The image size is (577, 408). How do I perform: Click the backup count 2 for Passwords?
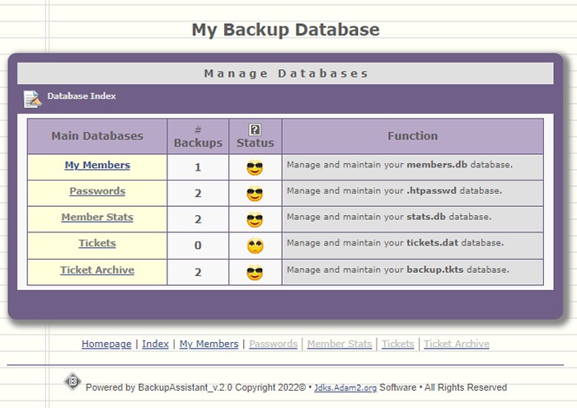pyautogui.click(x=198, y=194)
